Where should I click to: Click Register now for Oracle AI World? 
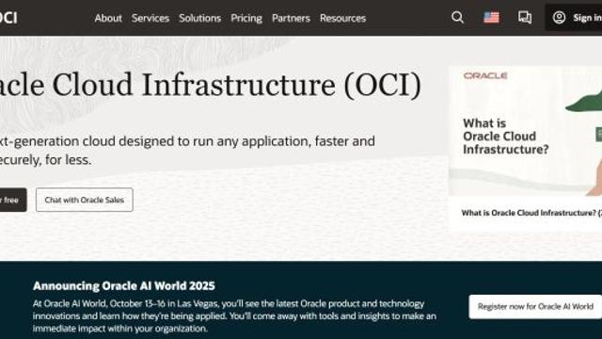[x=535, y=307]
